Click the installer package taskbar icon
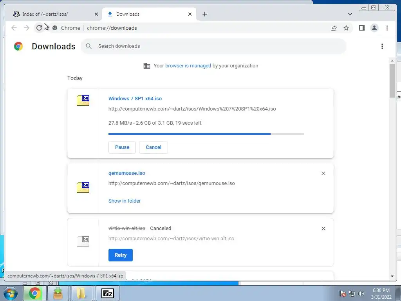The width and height of the screenshot is (401, 301). click(x=58, y=293)
